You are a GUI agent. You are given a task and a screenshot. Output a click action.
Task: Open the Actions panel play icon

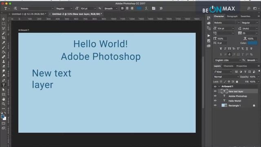208,36
